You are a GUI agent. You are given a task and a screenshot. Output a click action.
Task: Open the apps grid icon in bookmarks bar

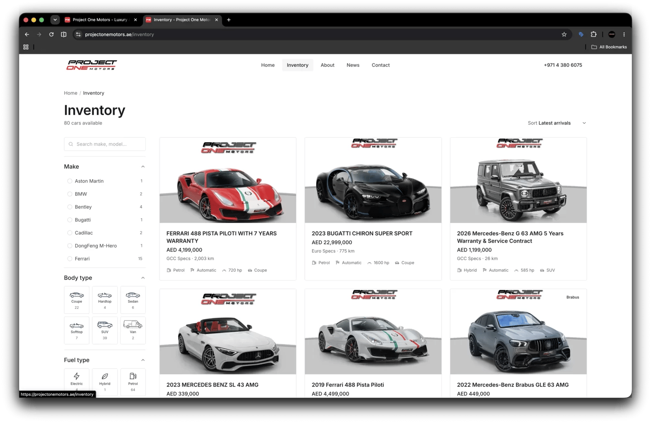26,47
